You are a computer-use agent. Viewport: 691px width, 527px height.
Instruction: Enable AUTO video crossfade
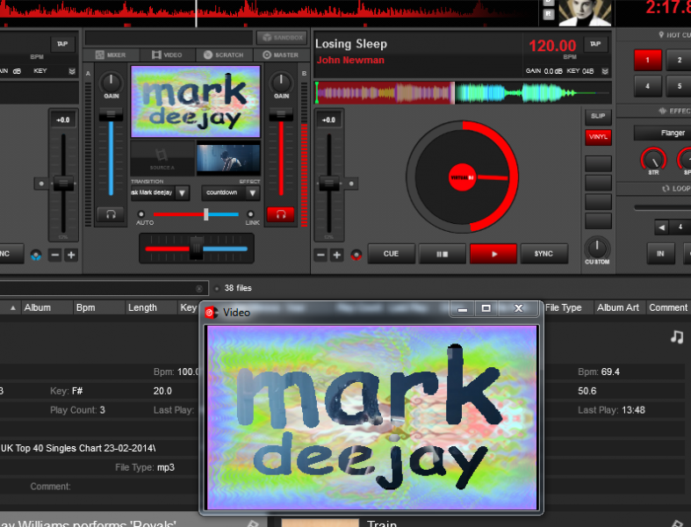point(141,214)
